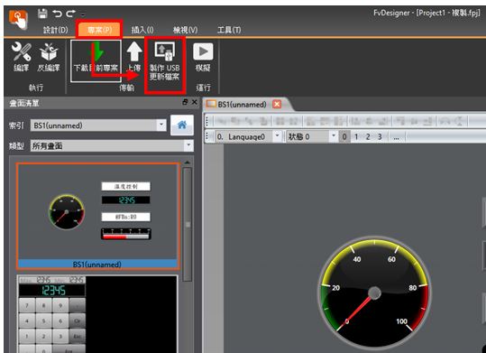Click the screen list scrollbar up arrow
This screenshot has height=353, width=486.
coord(188,163)
